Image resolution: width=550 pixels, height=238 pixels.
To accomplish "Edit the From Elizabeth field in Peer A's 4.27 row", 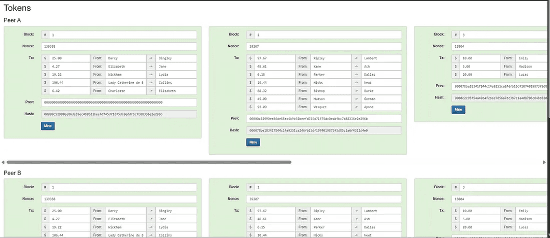I will (x=126, y=66).
